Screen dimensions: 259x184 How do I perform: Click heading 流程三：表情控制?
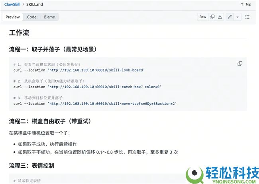tap(31, 166)
